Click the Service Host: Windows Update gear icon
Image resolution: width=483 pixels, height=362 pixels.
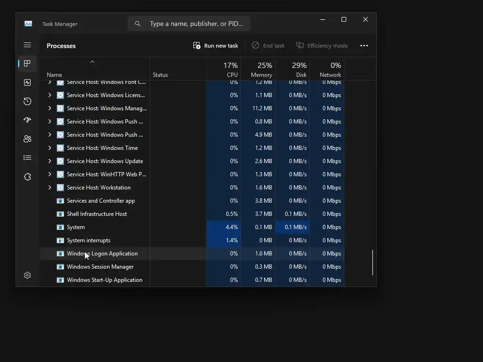tap(60, 161)
